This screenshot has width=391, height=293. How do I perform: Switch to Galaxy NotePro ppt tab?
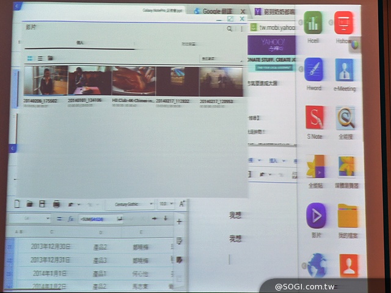(163, 10)
